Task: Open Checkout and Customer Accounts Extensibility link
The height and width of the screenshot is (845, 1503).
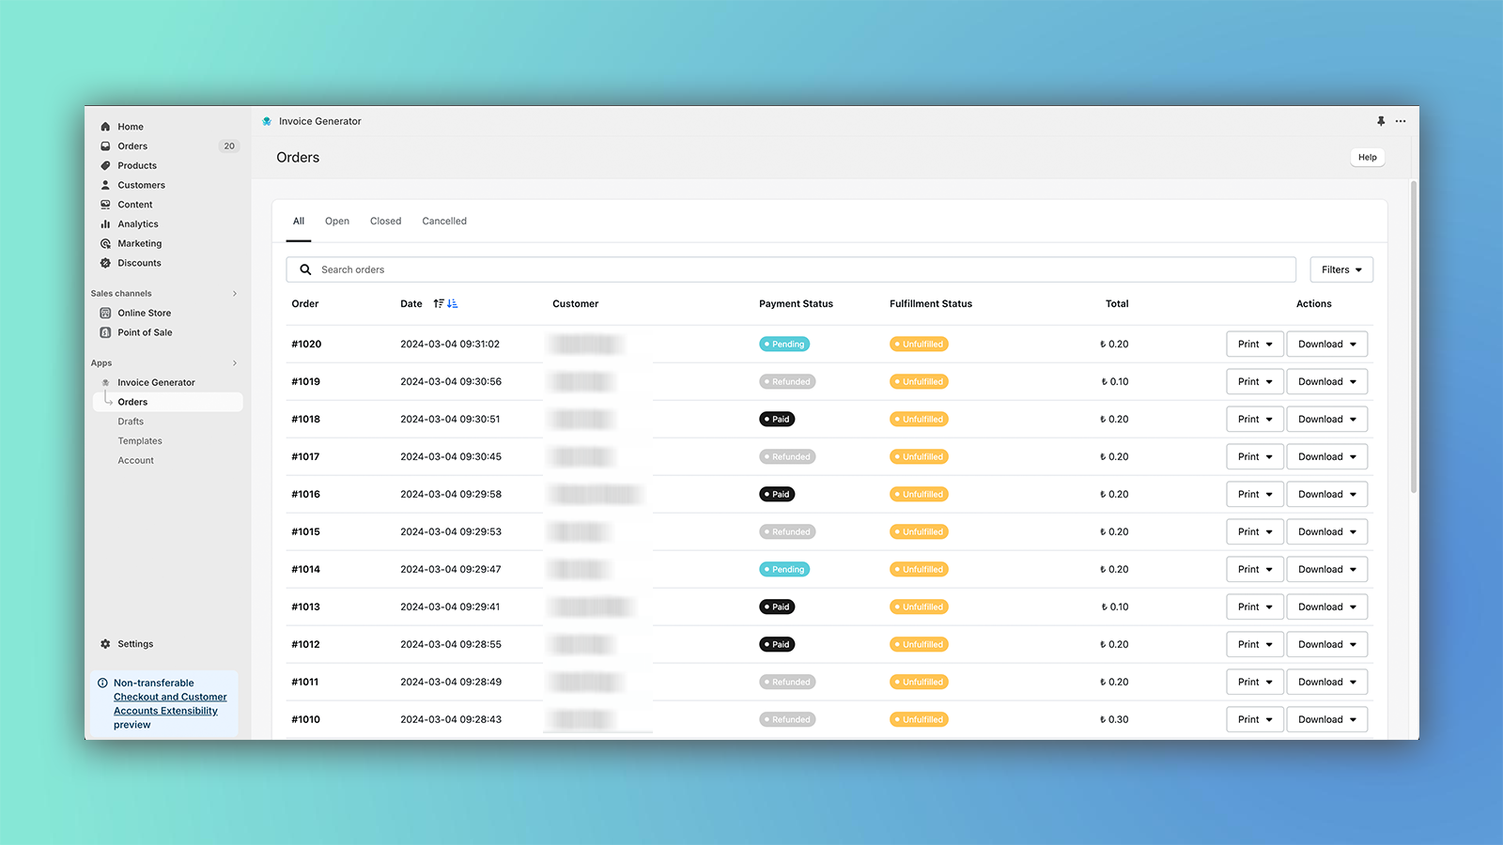Action: (x=170, y=704)
